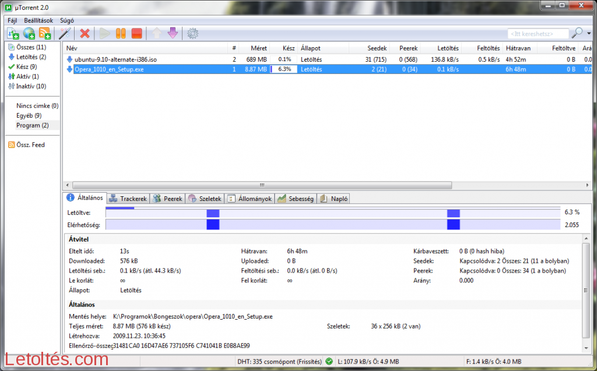Select Aktív (1) category
The image size is (597, 371).
click(23, 76)
